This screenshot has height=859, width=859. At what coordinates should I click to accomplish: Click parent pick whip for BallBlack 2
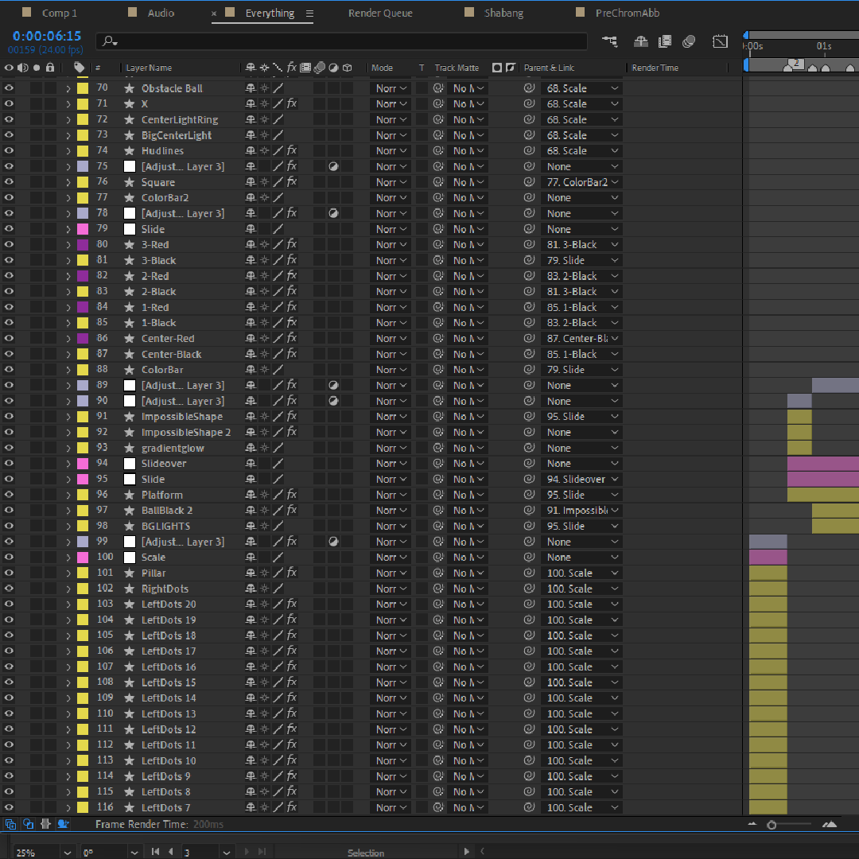(529, 511)
